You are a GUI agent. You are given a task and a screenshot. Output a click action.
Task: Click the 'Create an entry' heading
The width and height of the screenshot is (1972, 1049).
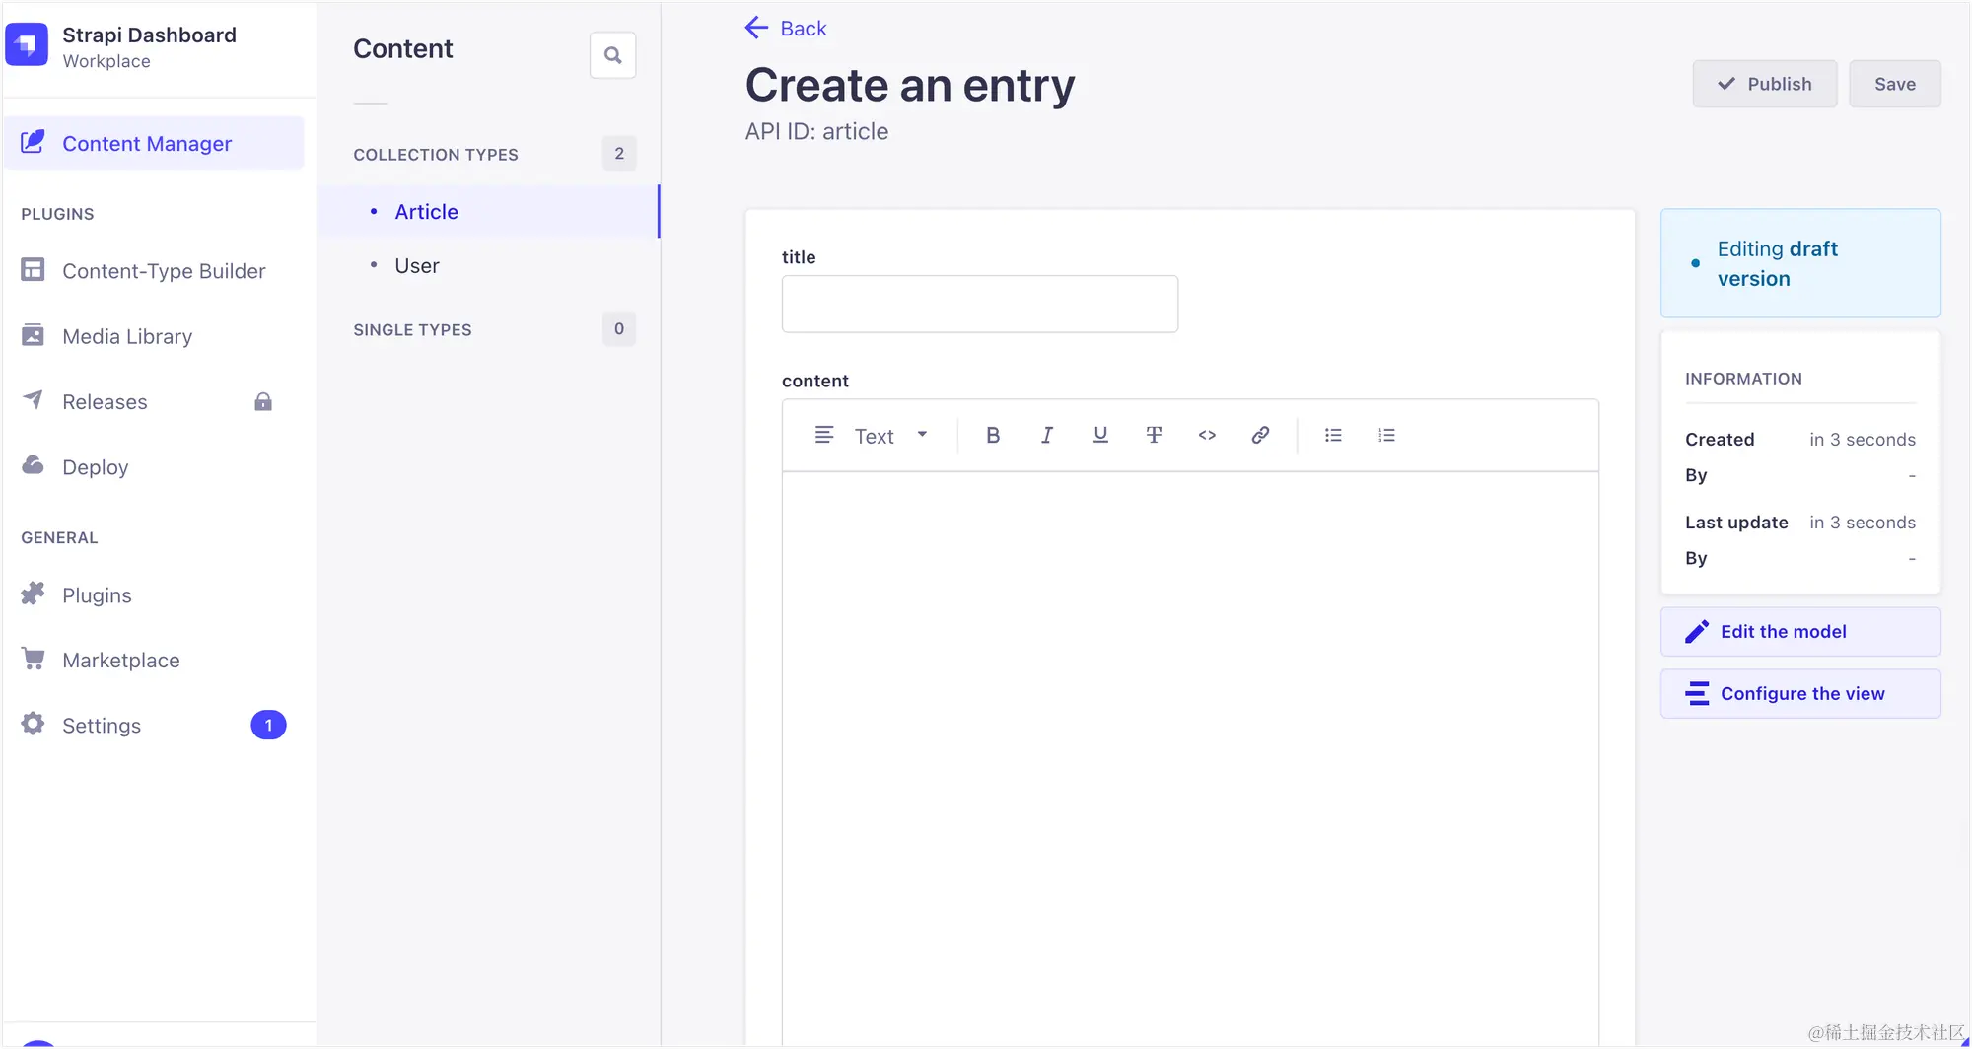[x=910, y=85]
